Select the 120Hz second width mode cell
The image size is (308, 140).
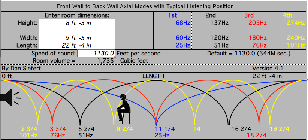pos(220,38)
